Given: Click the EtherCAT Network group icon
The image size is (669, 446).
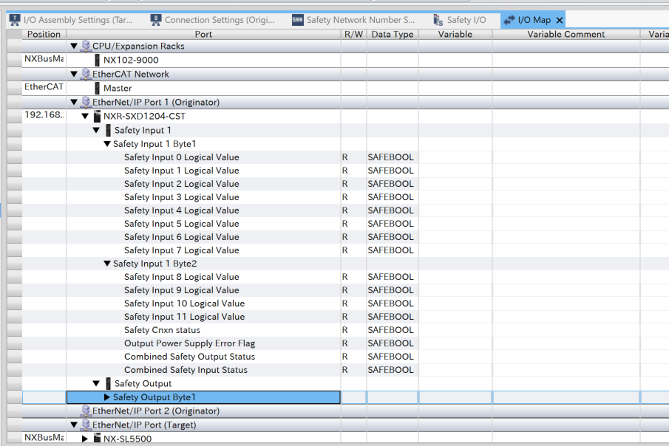Looking at the screenshot, I should pyautogui.click(x=86, y=74).
